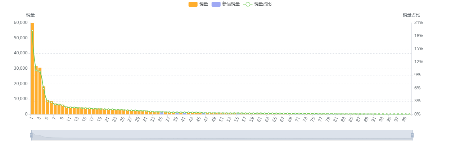The width and height of the screenshot is (460, 143).
Task: Click the 10,000 left axis value
Action: [x=21, y=99]
